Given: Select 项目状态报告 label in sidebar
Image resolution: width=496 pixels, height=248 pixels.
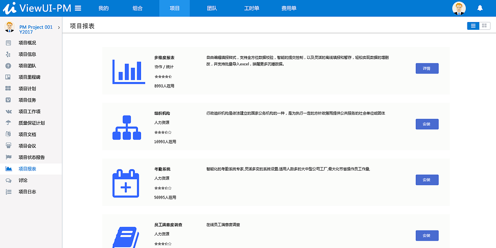Looking at the screenshot, I should (x=32, y=157).
